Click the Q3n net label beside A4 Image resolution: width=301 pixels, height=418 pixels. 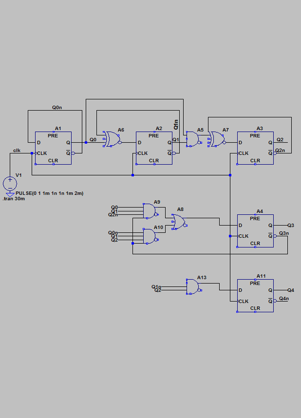tap(284, 233)
